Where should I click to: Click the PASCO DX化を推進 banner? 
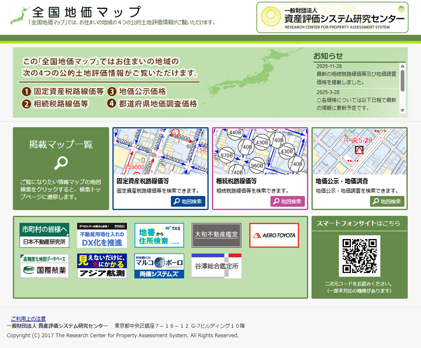tap(102, 235)
